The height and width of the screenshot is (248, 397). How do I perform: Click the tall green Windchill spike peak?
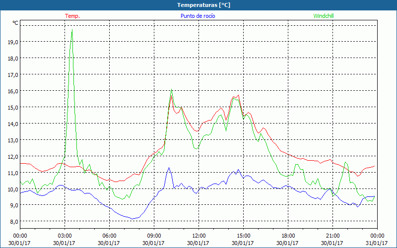point(72,31)
